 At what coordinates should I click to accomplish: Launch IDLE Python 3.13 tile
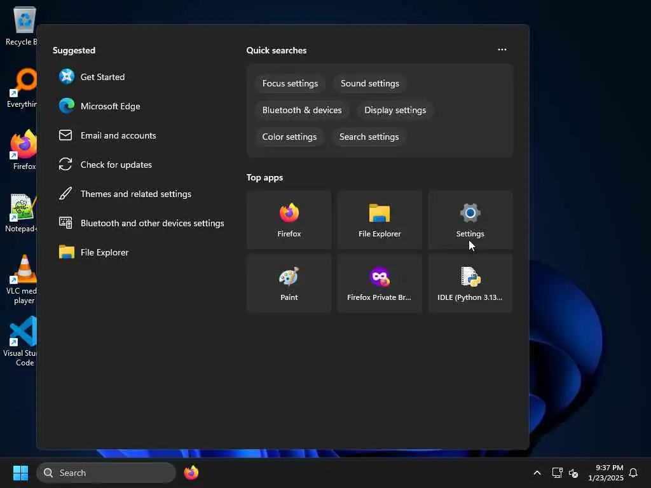click(470, 283)
